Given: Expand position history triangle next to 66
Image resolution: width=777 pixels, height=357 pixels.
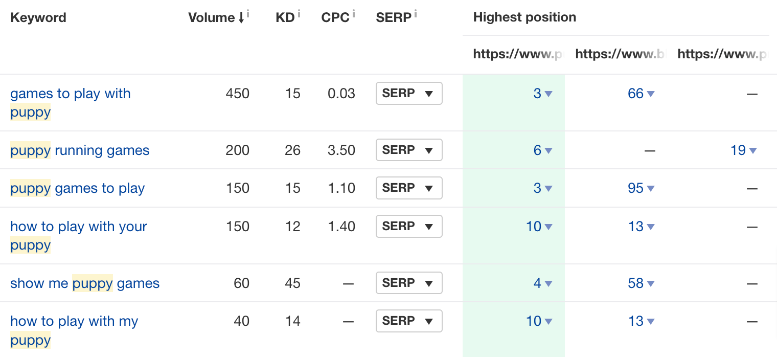Looking at the screenshot, I should coord(652,94).
